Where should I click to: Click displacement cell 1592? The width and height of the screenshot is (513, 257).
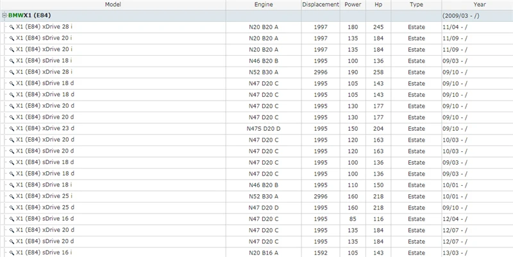[x=321, y=253]
